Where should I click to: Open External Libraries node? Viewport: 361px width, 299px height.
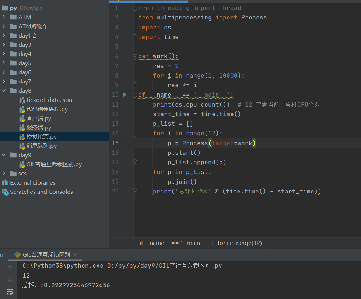click(x=32, y=183)
